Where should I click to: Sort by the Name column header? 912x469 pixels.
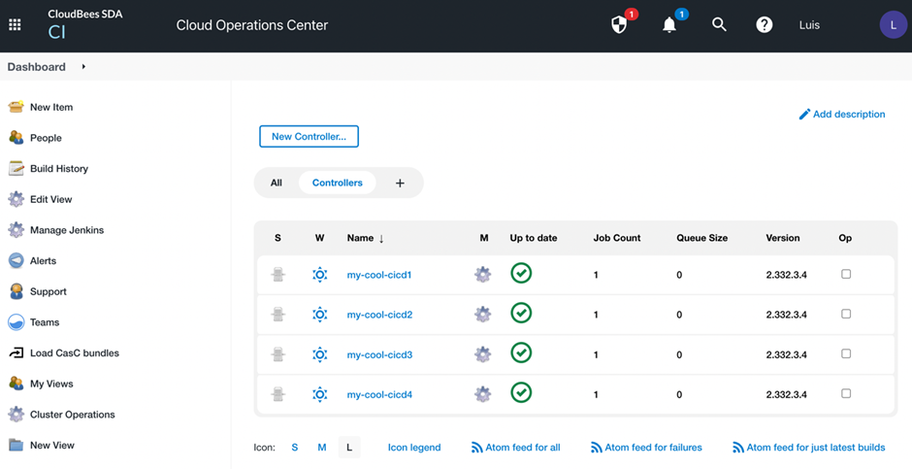365,238
